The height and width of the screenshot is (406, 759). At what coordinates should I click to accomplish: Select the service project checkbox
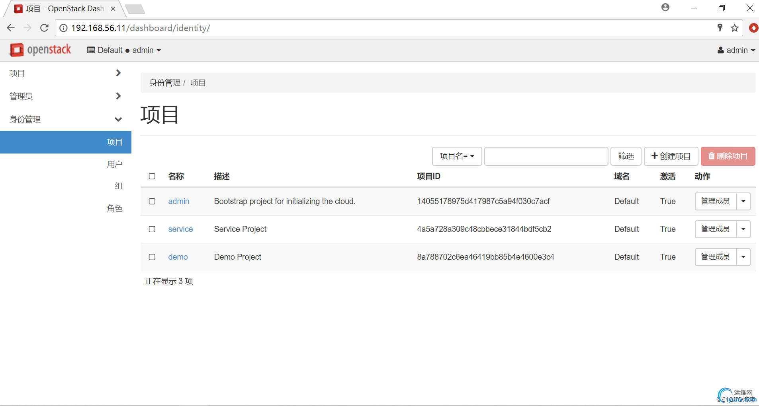[x=152, y=229]
